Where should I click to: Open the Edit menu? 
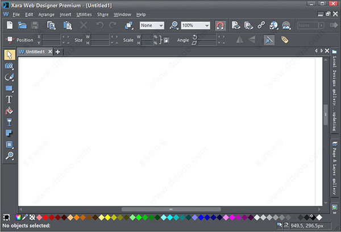[29, 15]
